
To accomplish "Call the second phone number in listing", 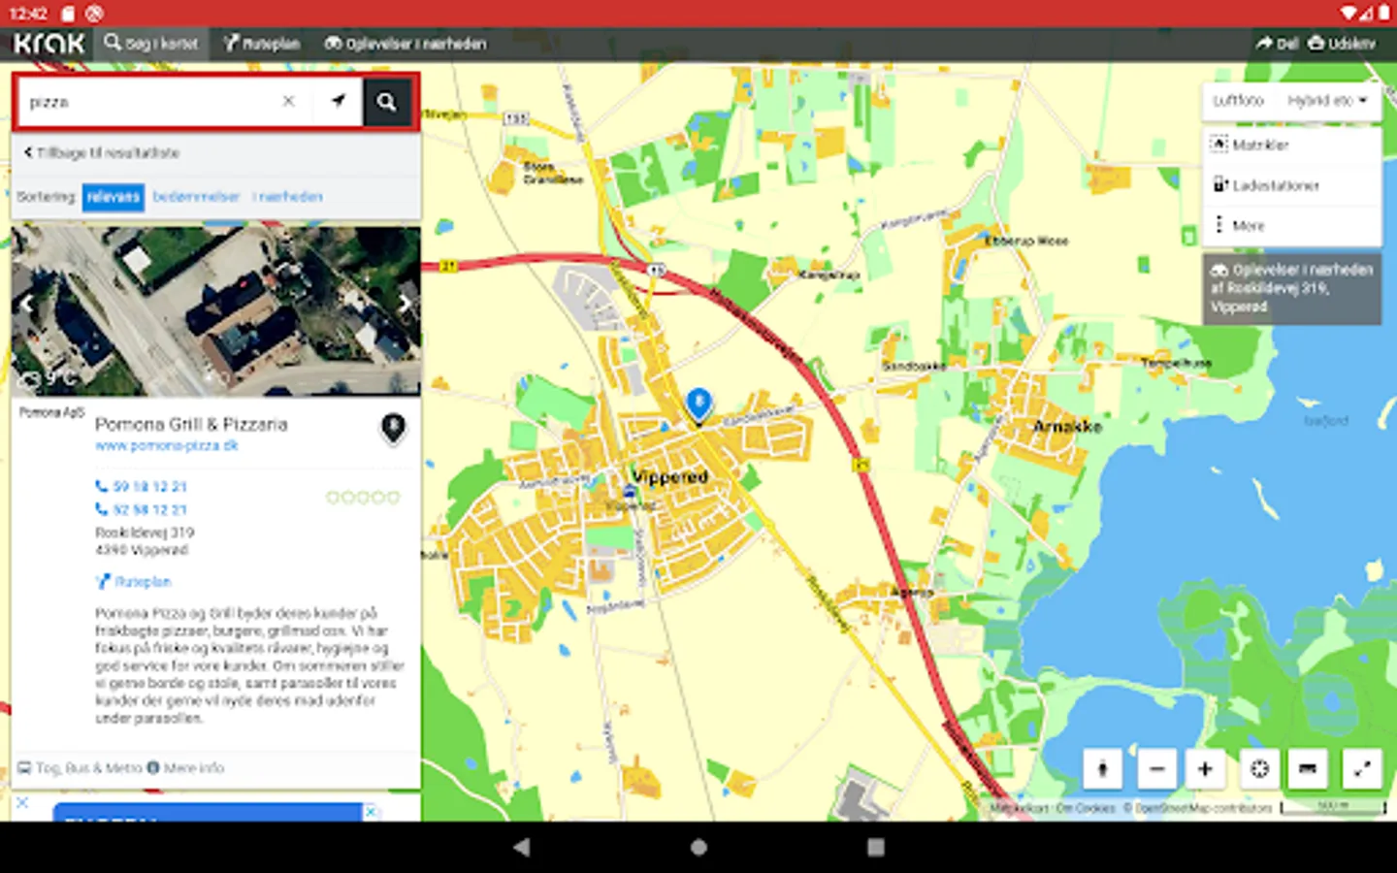I will [142, 509].
